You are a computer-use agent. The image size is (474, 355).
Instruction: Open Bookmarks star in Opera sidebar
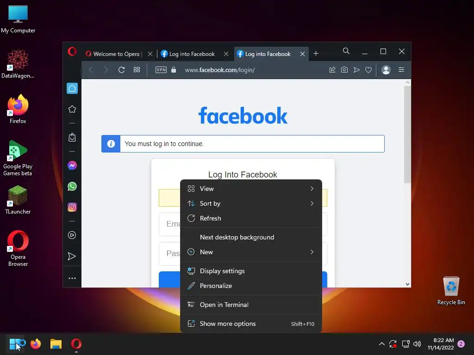point(72,109)
